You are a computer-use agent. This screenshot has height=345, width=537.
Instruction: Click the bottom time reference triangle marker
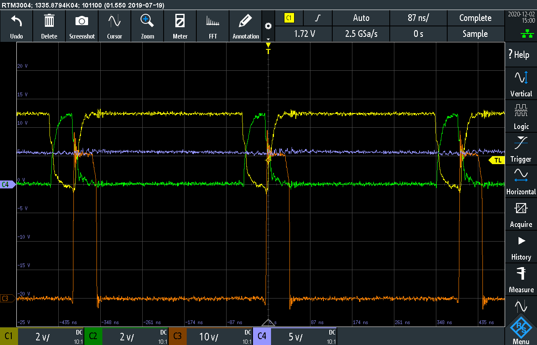tap(268, 322)
